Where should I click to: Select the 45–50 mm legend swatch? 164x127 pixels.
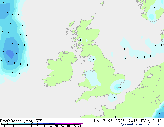click(x=76, y=124)
